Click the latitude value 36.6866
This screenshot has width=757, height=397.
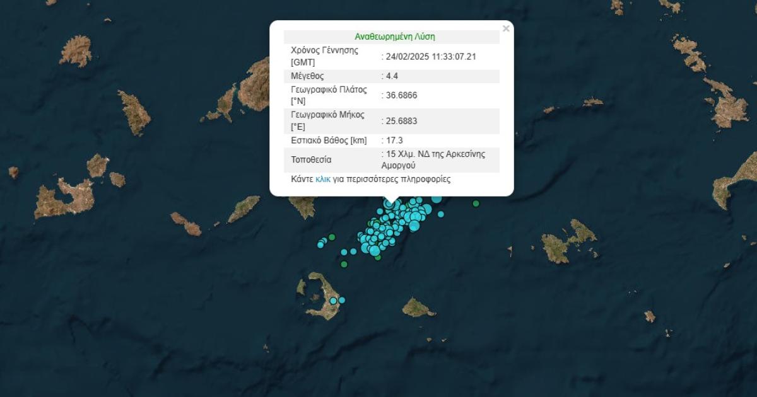(x=401, y=95)
